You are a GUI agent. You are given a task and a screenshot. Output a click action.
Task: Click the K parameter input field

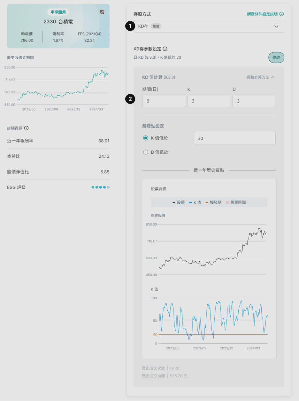(x=209, y=101)
